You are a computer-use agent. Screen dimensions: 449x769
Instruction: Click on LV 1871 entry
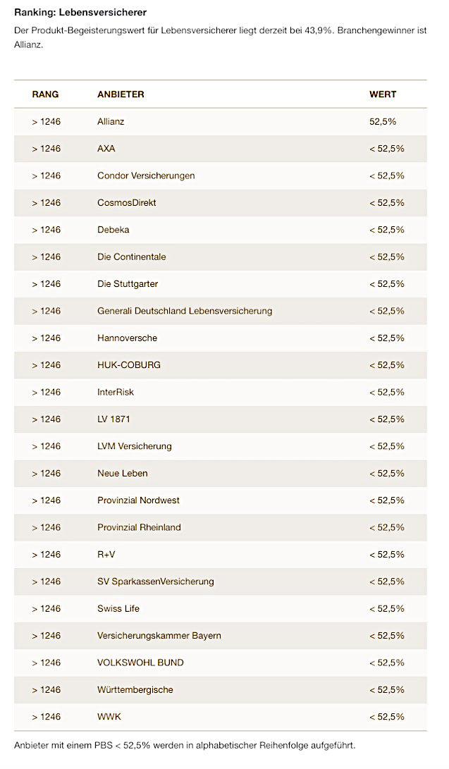tap(113, 419)
